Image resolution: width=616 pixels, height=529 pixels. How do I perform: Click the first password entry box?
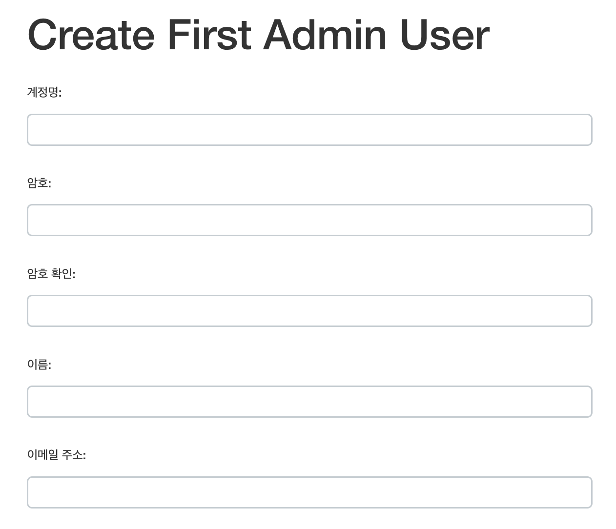pos(309,220)
